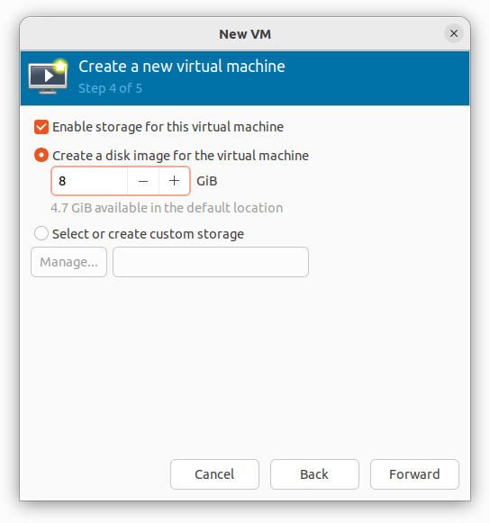Click the disk size value field
490x523 pixels.
[89, 181]
